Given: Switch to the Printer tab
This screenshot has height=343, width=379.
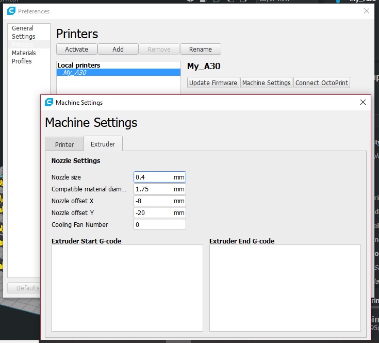Looking at the screenshot, I should (x=64, y=144).
